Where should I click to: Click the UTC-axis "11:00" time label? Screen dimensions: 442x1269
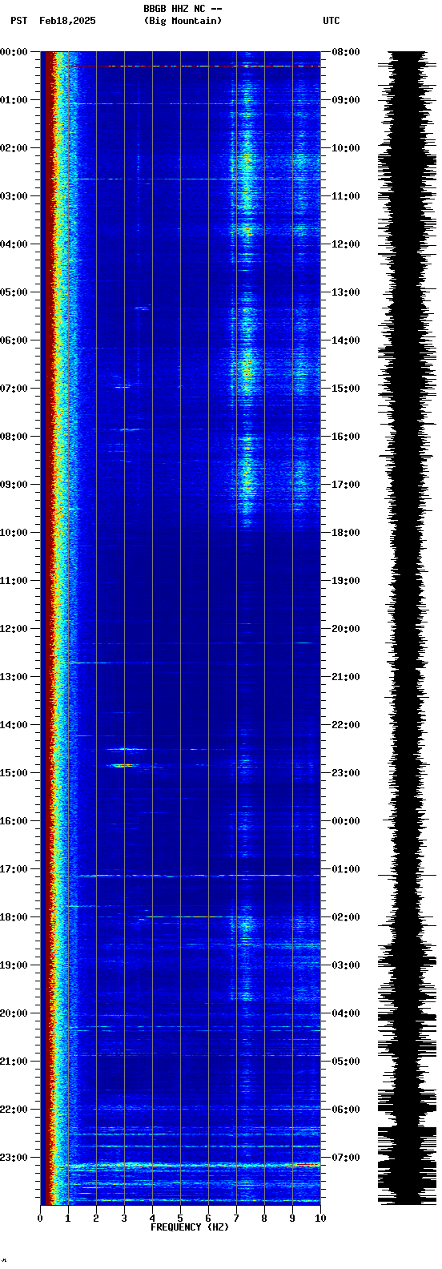346,196
